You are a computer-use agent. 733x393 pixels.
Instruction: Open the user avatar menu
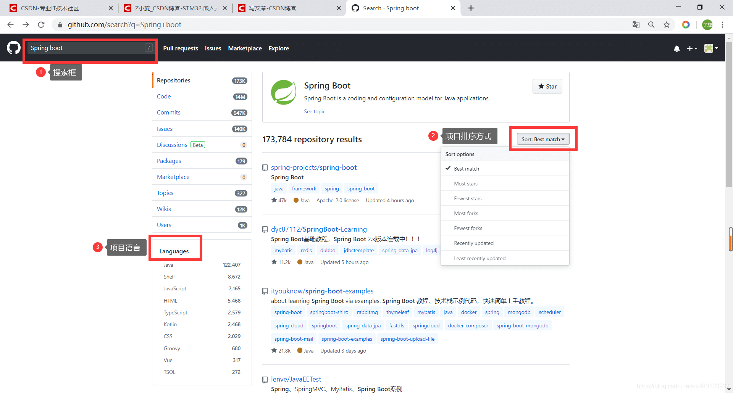711,48
